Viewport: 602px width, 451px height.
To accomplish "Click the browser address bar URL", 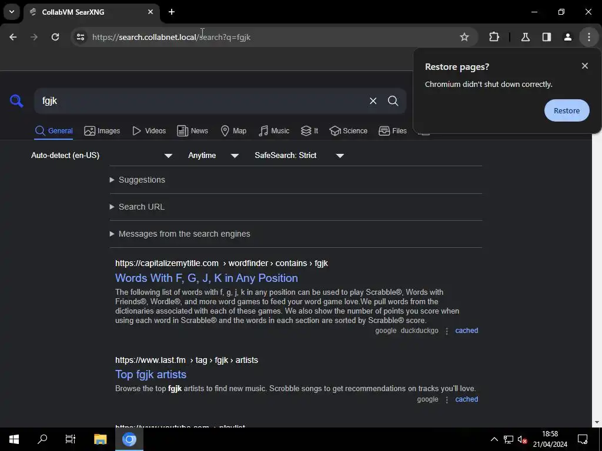I will (x=171, y=37).
